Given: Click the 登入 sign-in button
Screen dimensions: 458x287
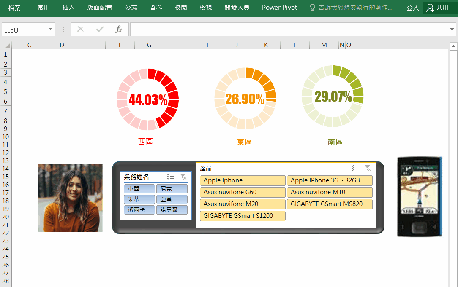Looking at the screenshot, I should tap(412, 8).
